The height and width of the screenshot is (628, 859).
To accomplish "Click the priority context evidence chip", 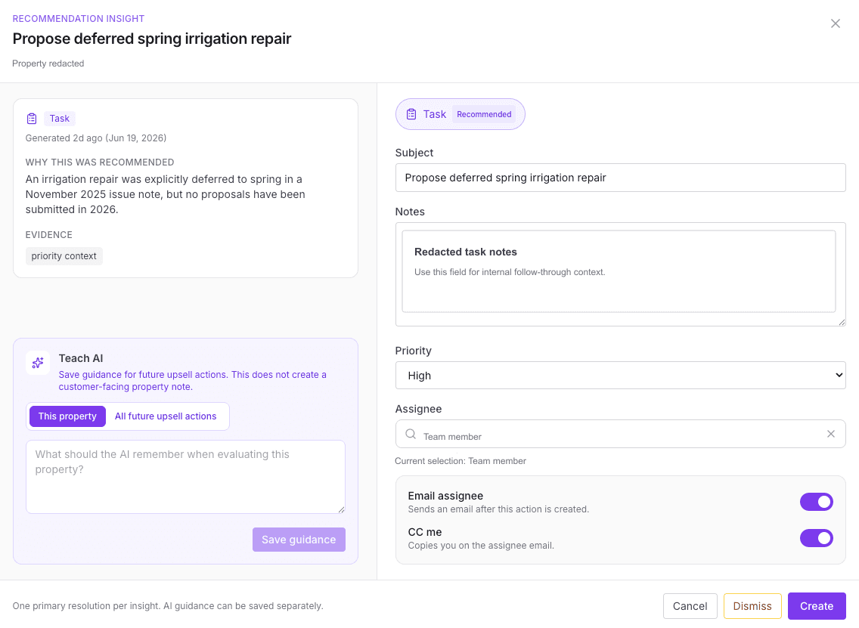I will pos(64,255).
